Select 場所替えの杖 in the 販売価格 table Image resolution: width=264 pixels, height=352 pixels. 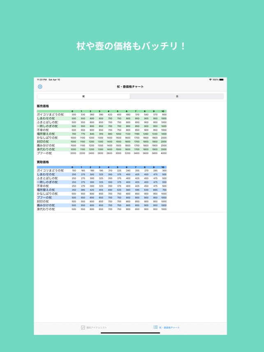pyautogui.click(x=46, y=134)
